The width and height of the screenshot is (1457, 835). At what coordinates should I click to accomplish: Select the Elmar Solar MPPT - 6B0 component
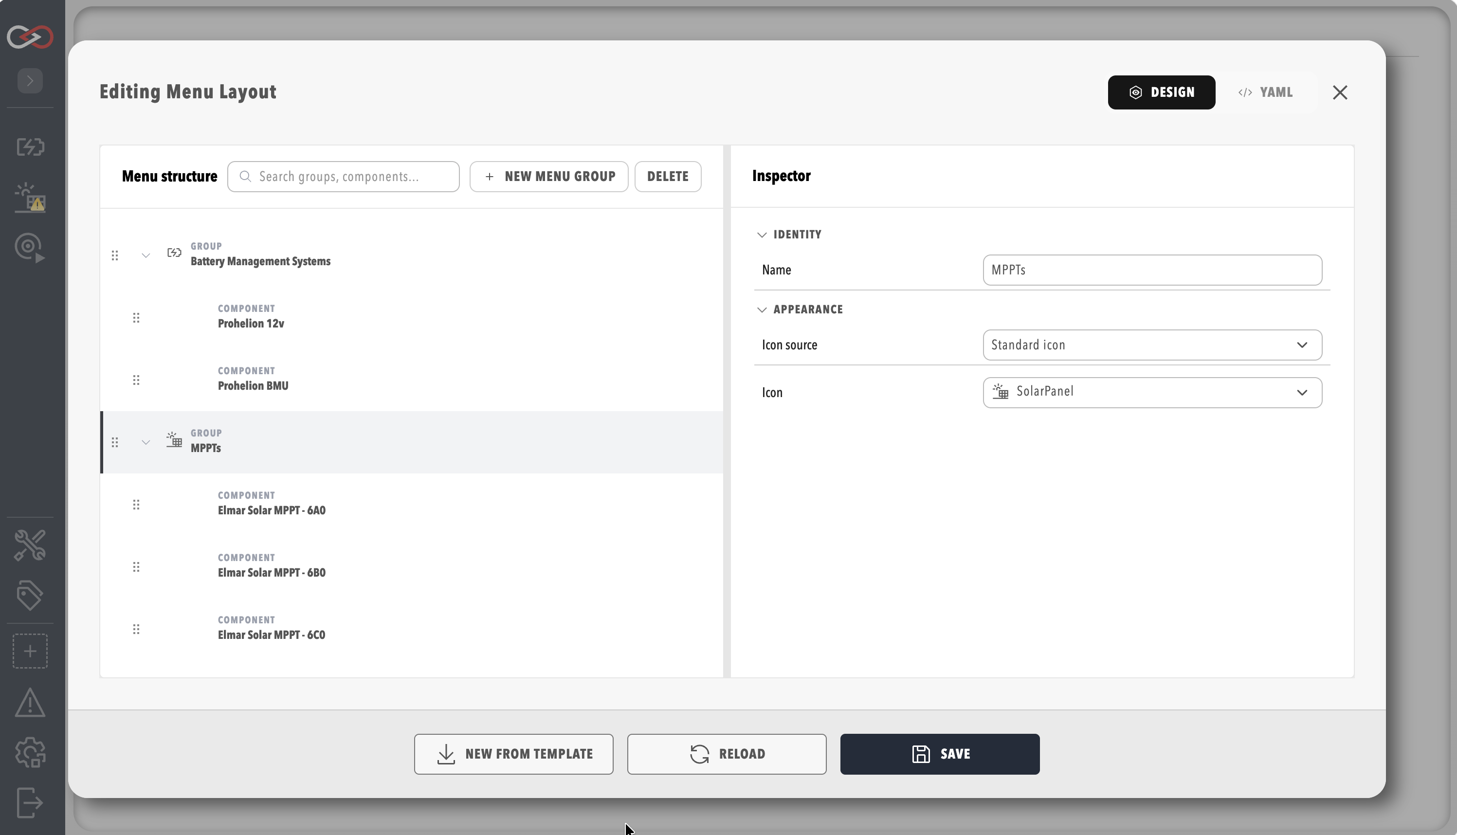(412, 566)
